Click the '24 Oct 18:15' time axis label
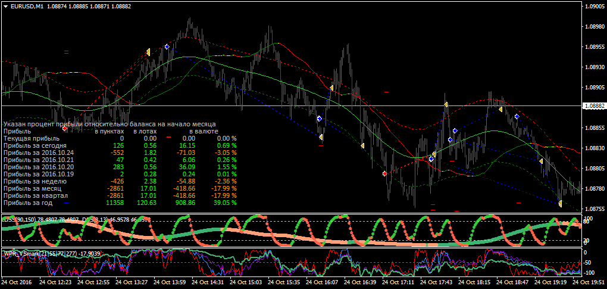The width and height of the screenshot is (607, 289). click(x=475, y=282)
